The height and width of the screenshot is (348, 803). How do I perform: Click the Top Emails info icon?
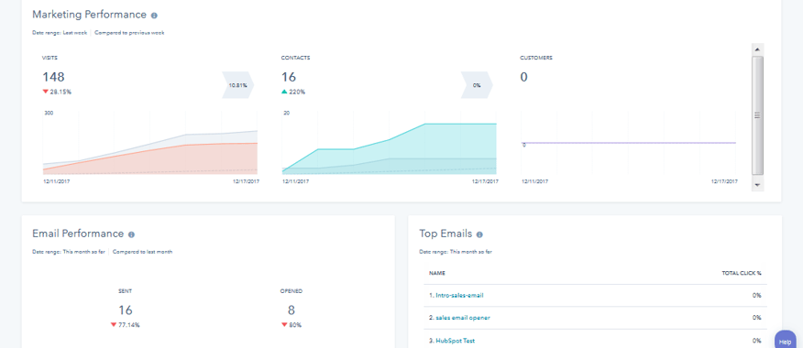[479, 234]
